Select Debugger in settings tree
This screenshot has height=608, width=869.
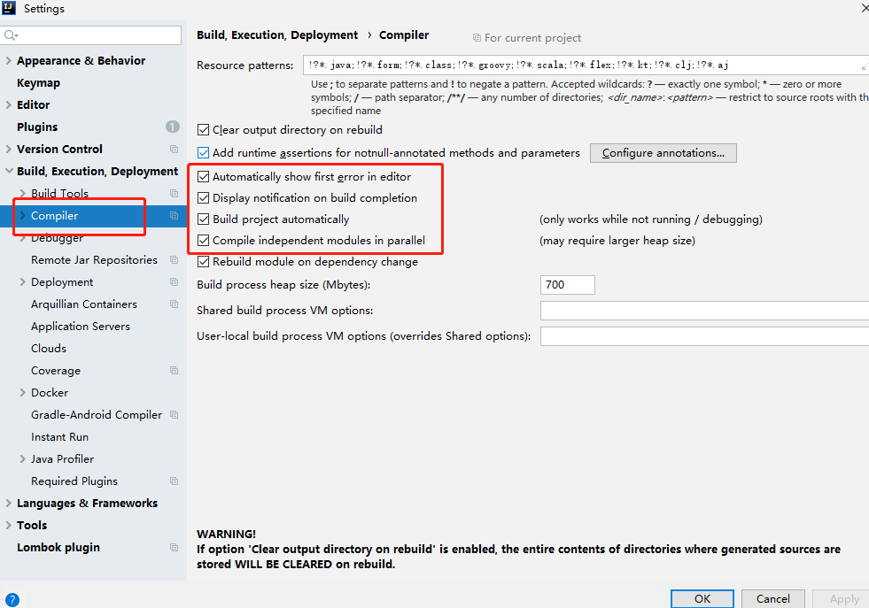click(x=57, y=239)
